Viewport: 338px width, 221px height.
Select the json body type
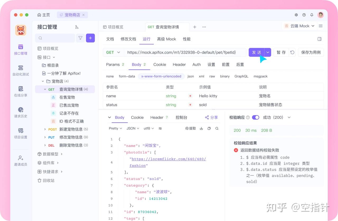click(190, 76)
